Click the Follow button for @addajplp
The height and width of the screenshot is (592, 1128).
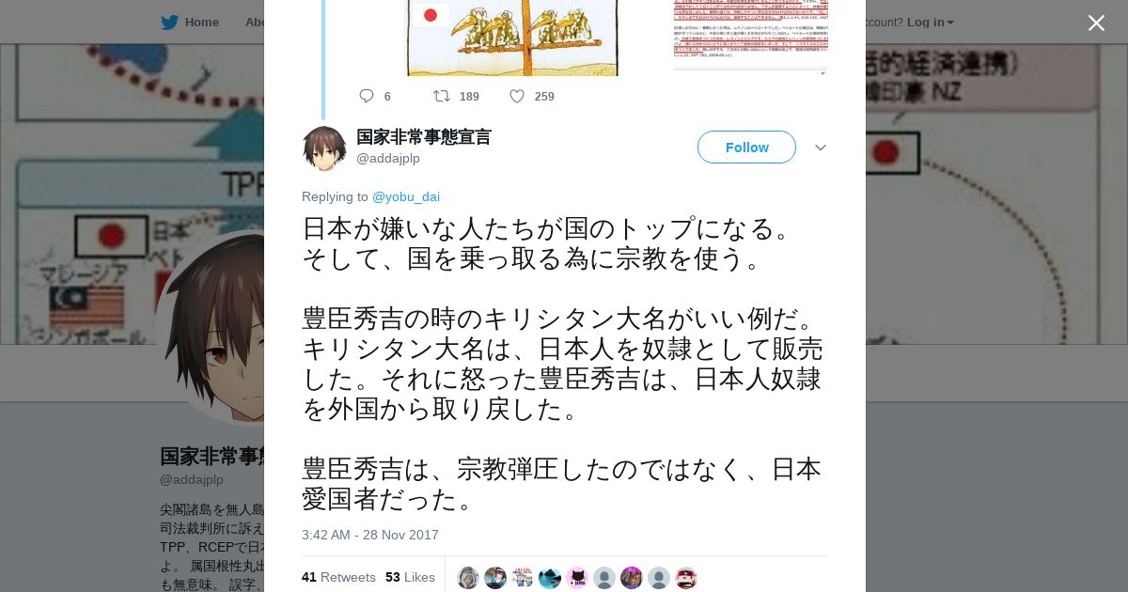[746, 148]
